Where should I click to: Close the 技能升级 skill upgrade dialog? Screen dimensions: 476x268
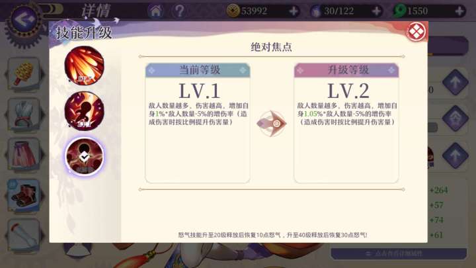416,31
